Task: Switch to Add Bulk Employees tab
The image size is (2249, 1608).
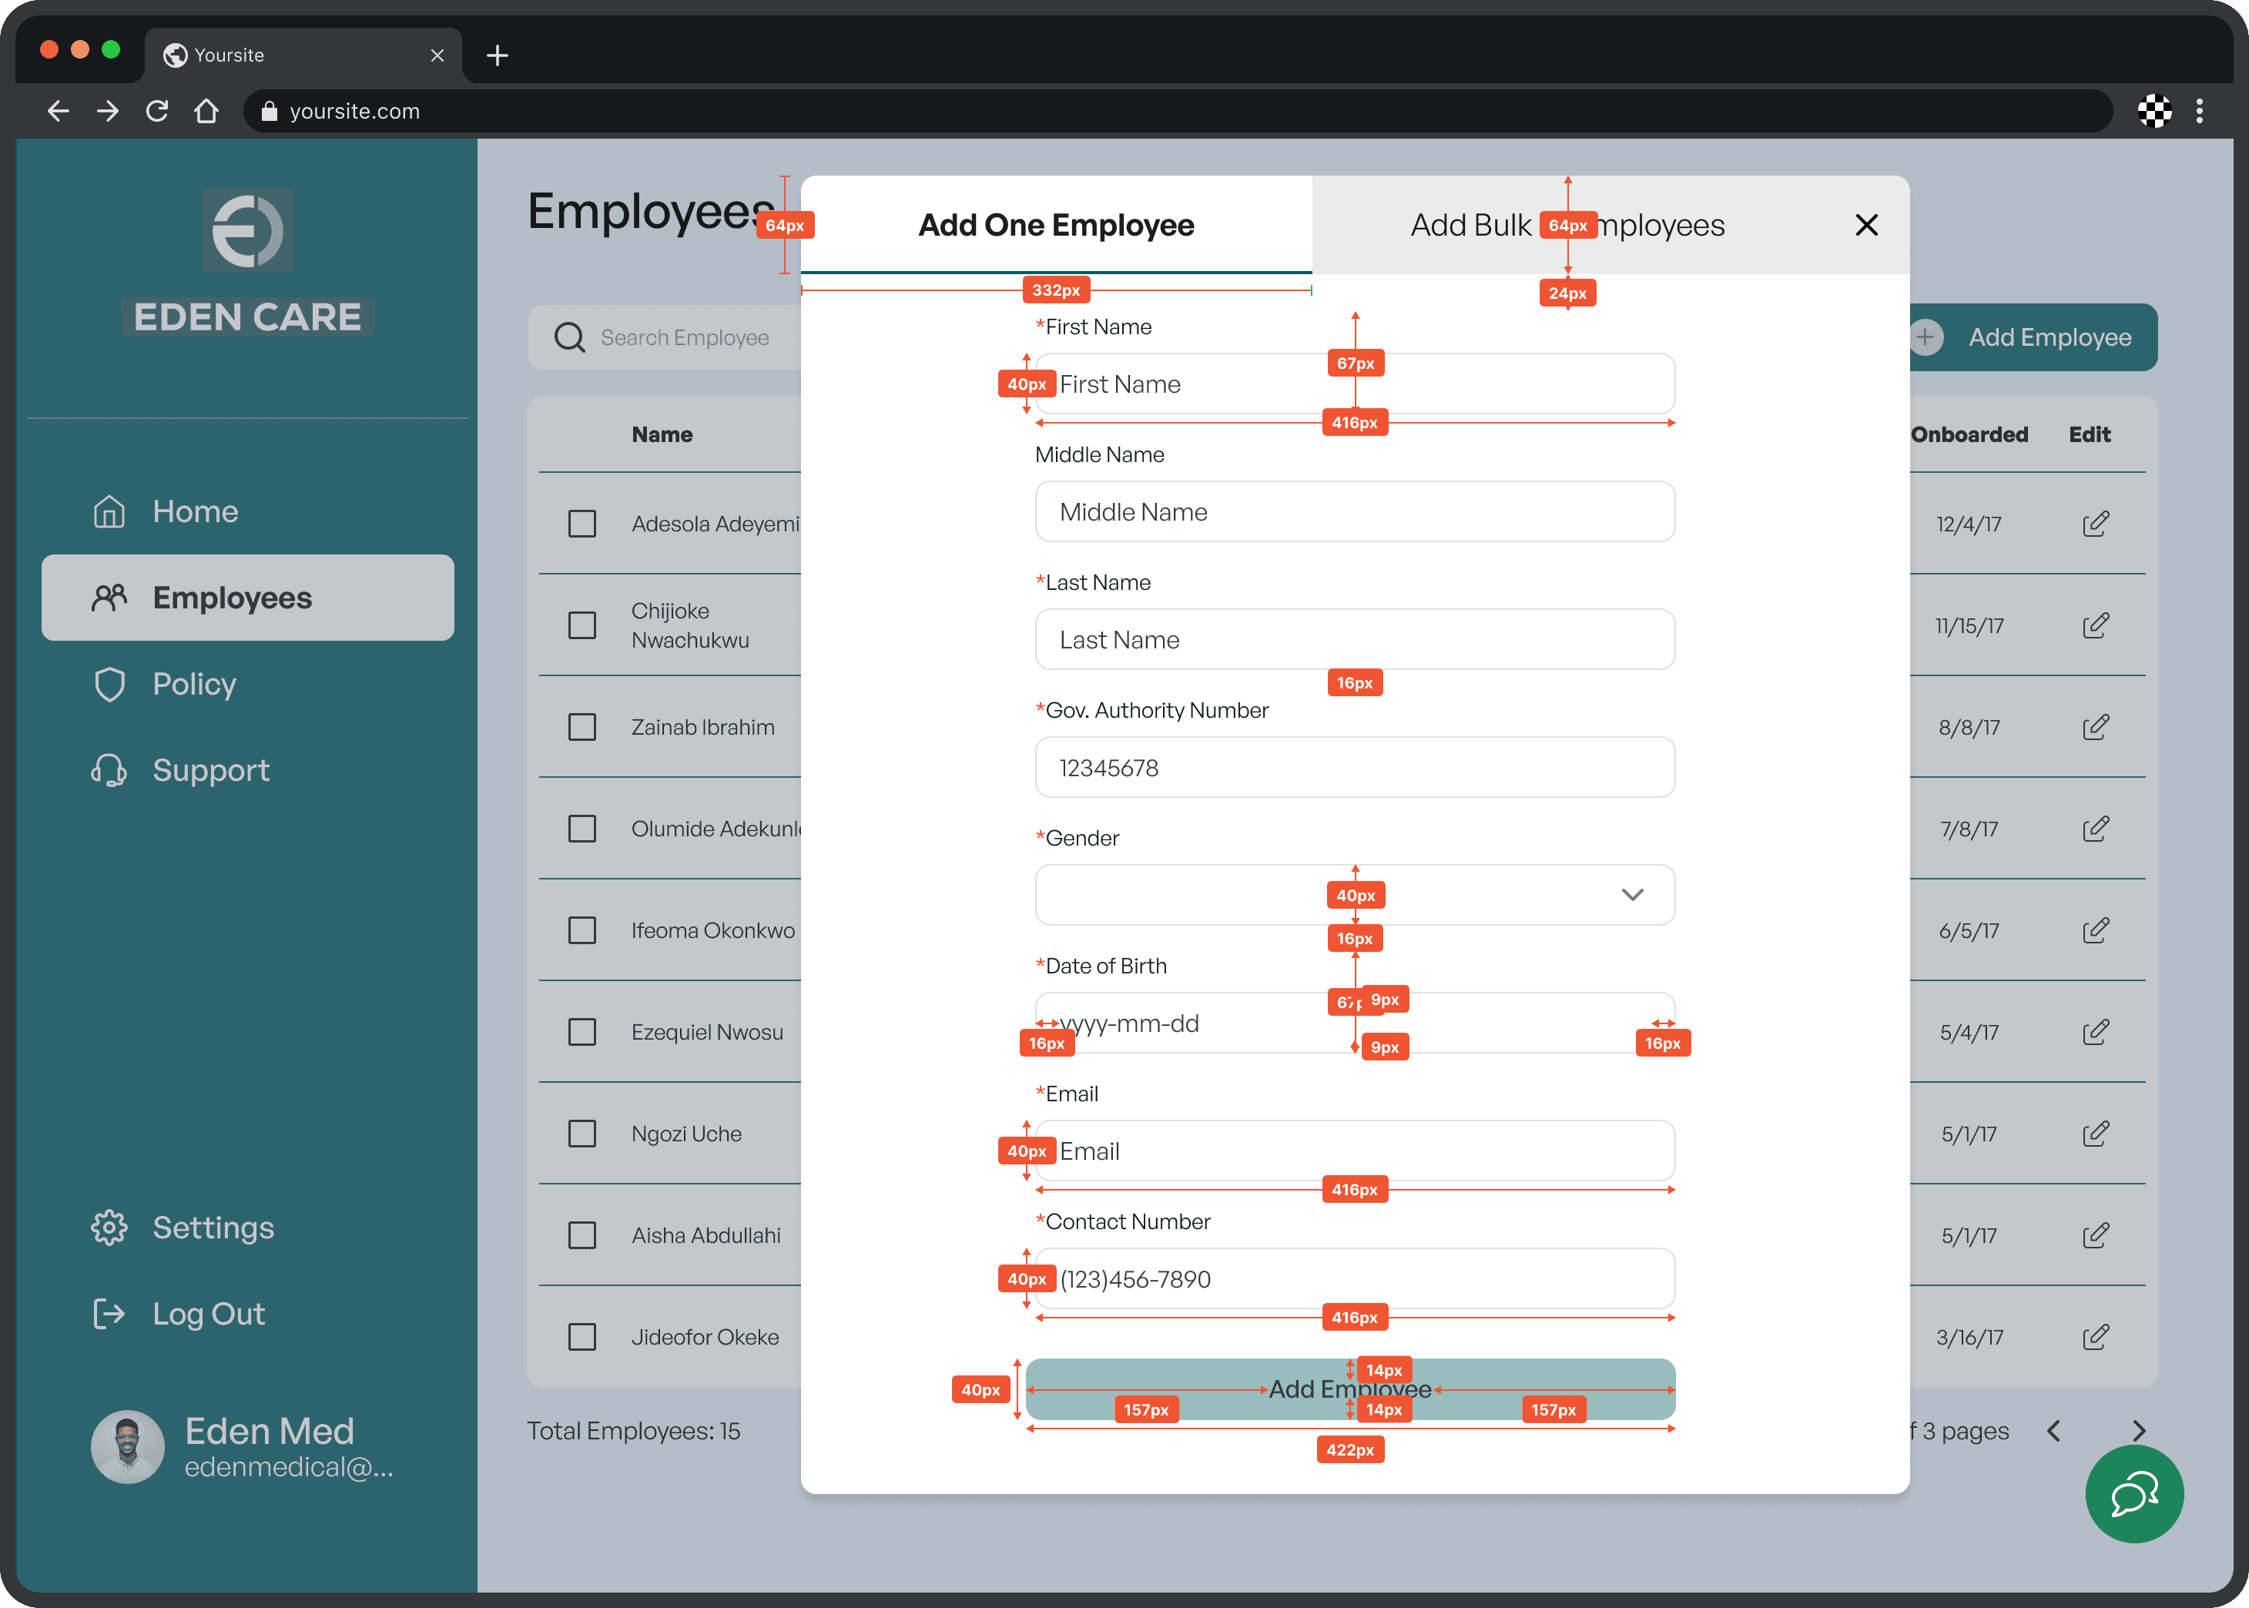Action: 1567,225
